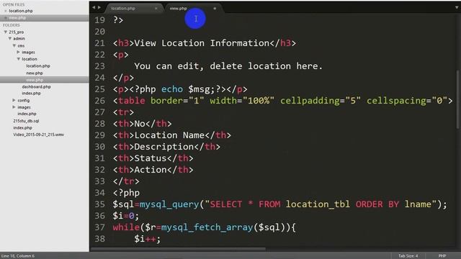Viewport: 461px width, 259px height.
Task: Open the tab list dropdown arrow
Action: tap(457, 8)
